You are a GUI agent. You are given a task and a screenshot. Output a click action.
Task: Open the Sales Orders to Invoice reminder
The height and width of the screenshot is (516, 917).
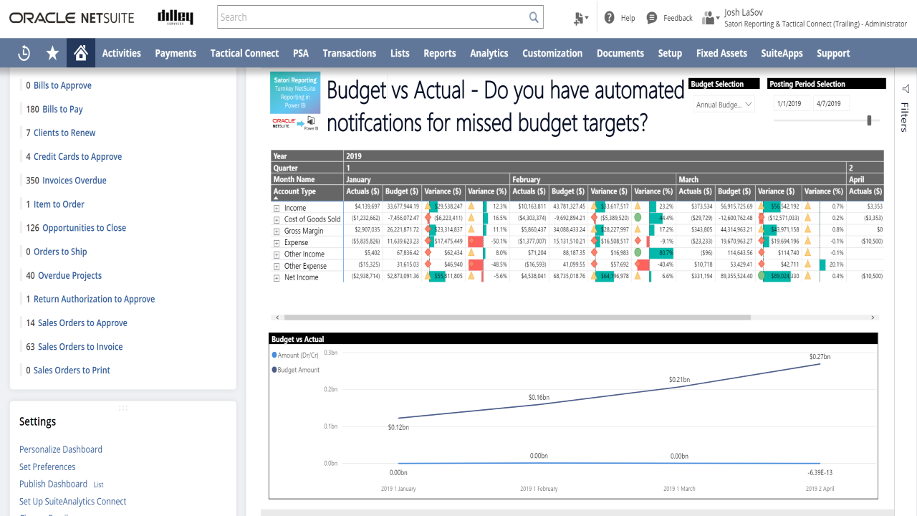80,346
